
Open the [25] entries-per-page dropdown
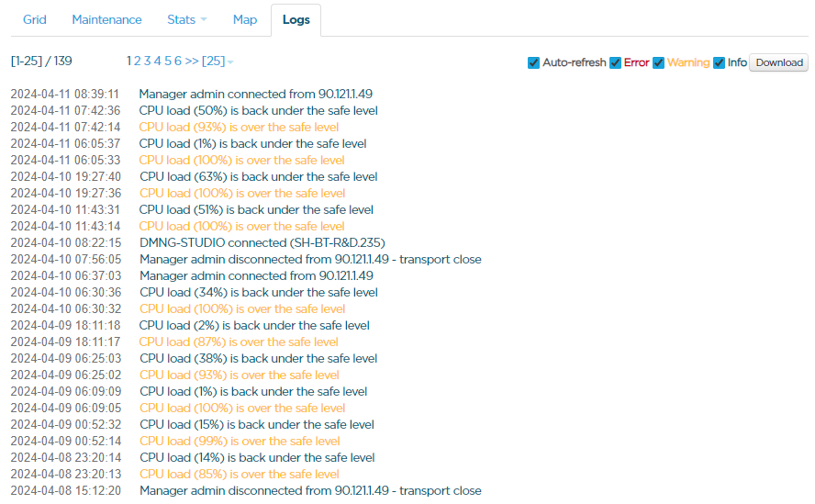(x=213, y=62)
